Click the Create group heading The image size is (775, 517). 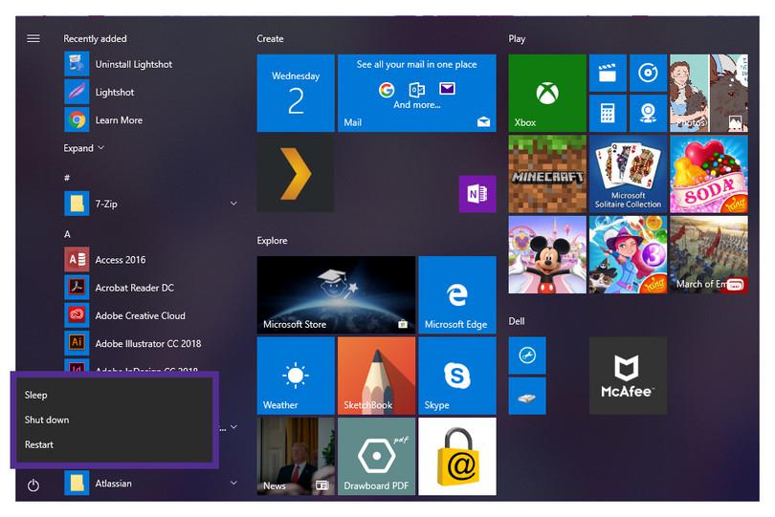270,38
